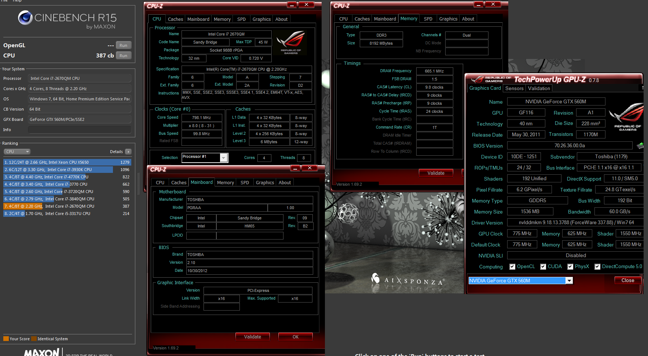
Task: Run the CPU benchmark in Cinebench
Action: pos(124,56)
